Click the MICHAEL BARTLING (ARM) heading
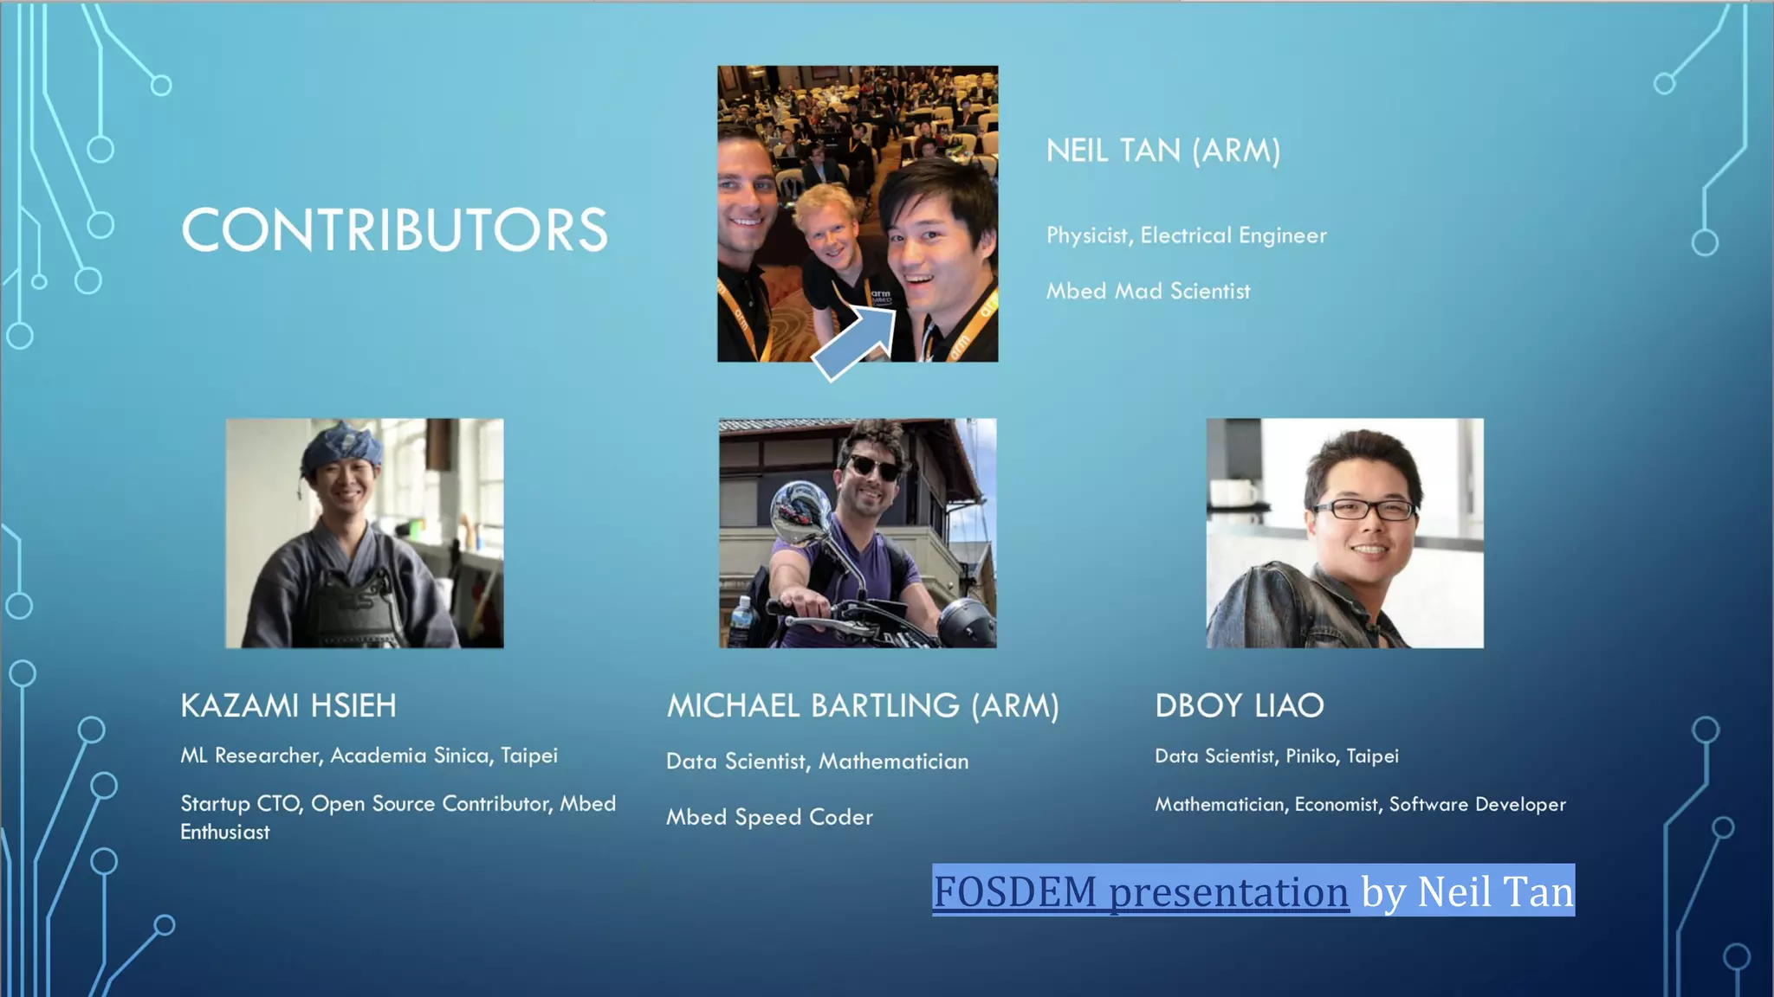This screenshot has height=997, width=1774. click(x=863, y=705)
